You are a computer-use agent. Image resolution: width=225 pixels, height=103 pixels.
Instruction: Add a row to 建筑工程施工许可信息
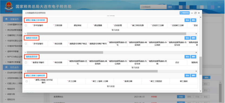pyautogui.click(x=187, y=20)
